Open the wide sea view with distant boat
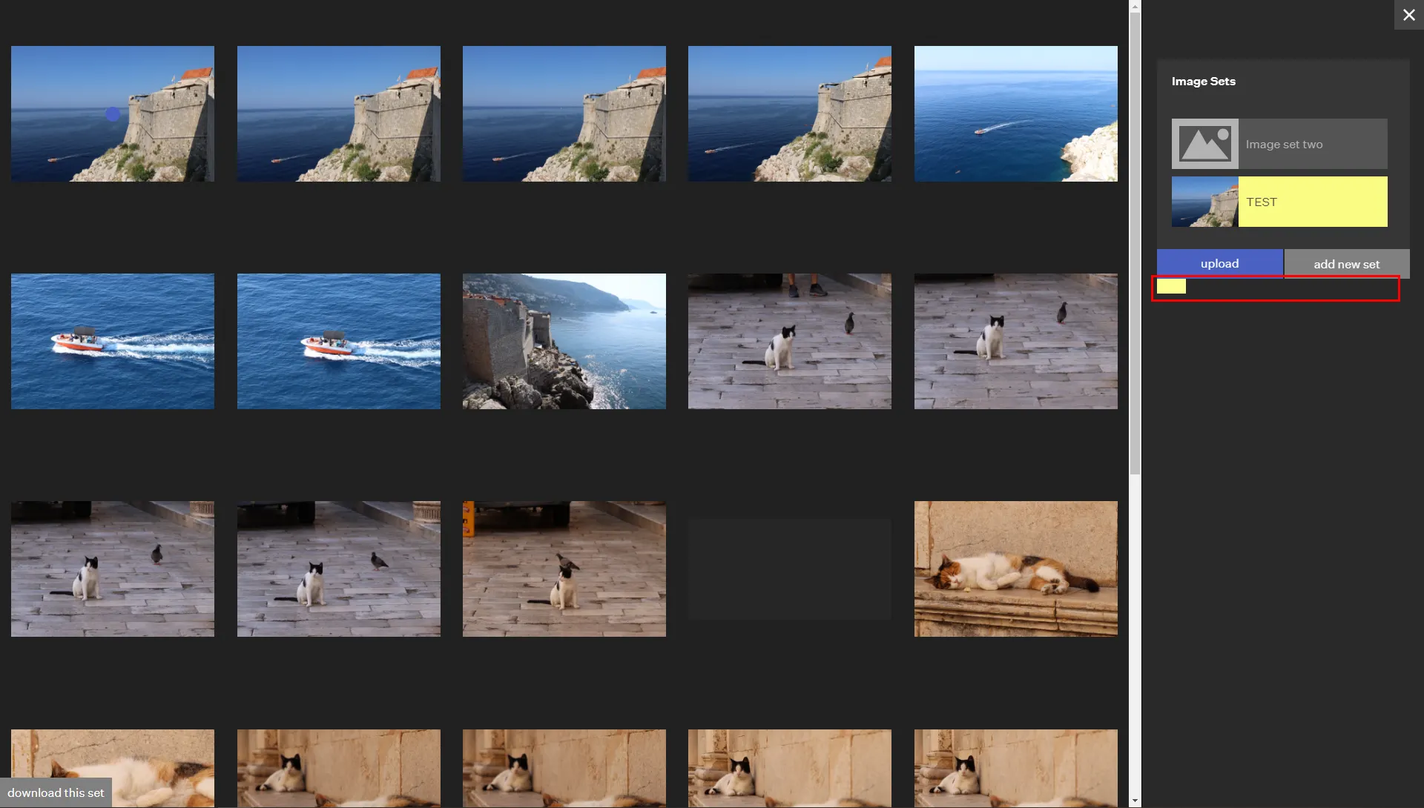Screen dimensions: 1424x808 click(x=1015, y=113)
